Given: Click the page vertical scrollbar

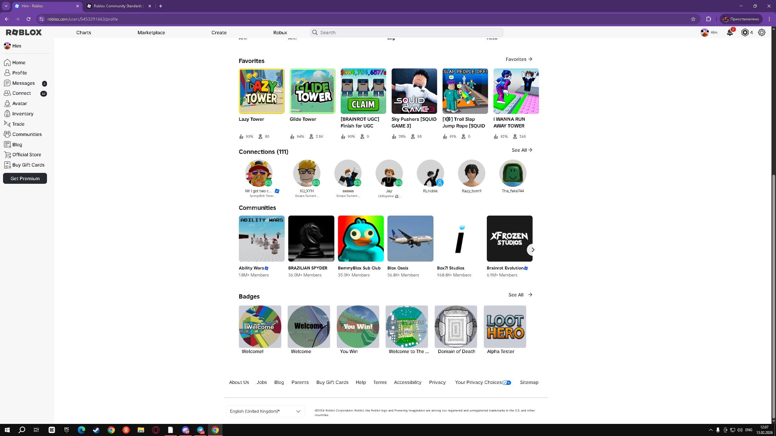Looking at the screenshot, I should [773, 297].
